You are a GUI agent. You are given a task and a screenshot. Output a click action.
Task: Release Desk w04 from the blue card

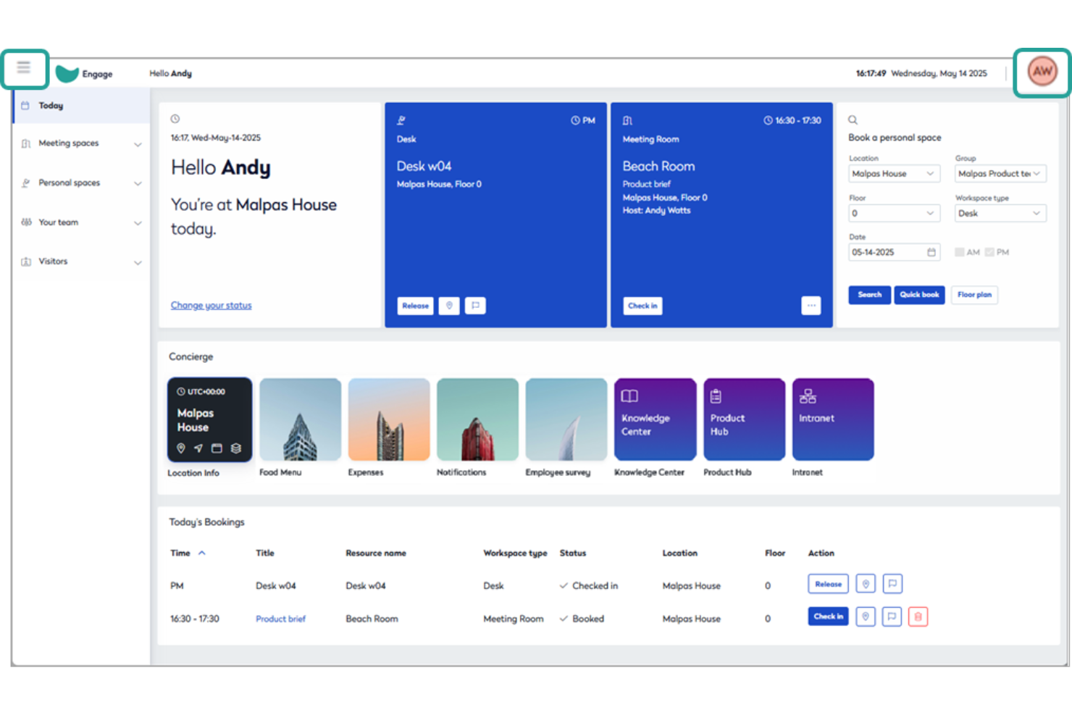point(416,306)
